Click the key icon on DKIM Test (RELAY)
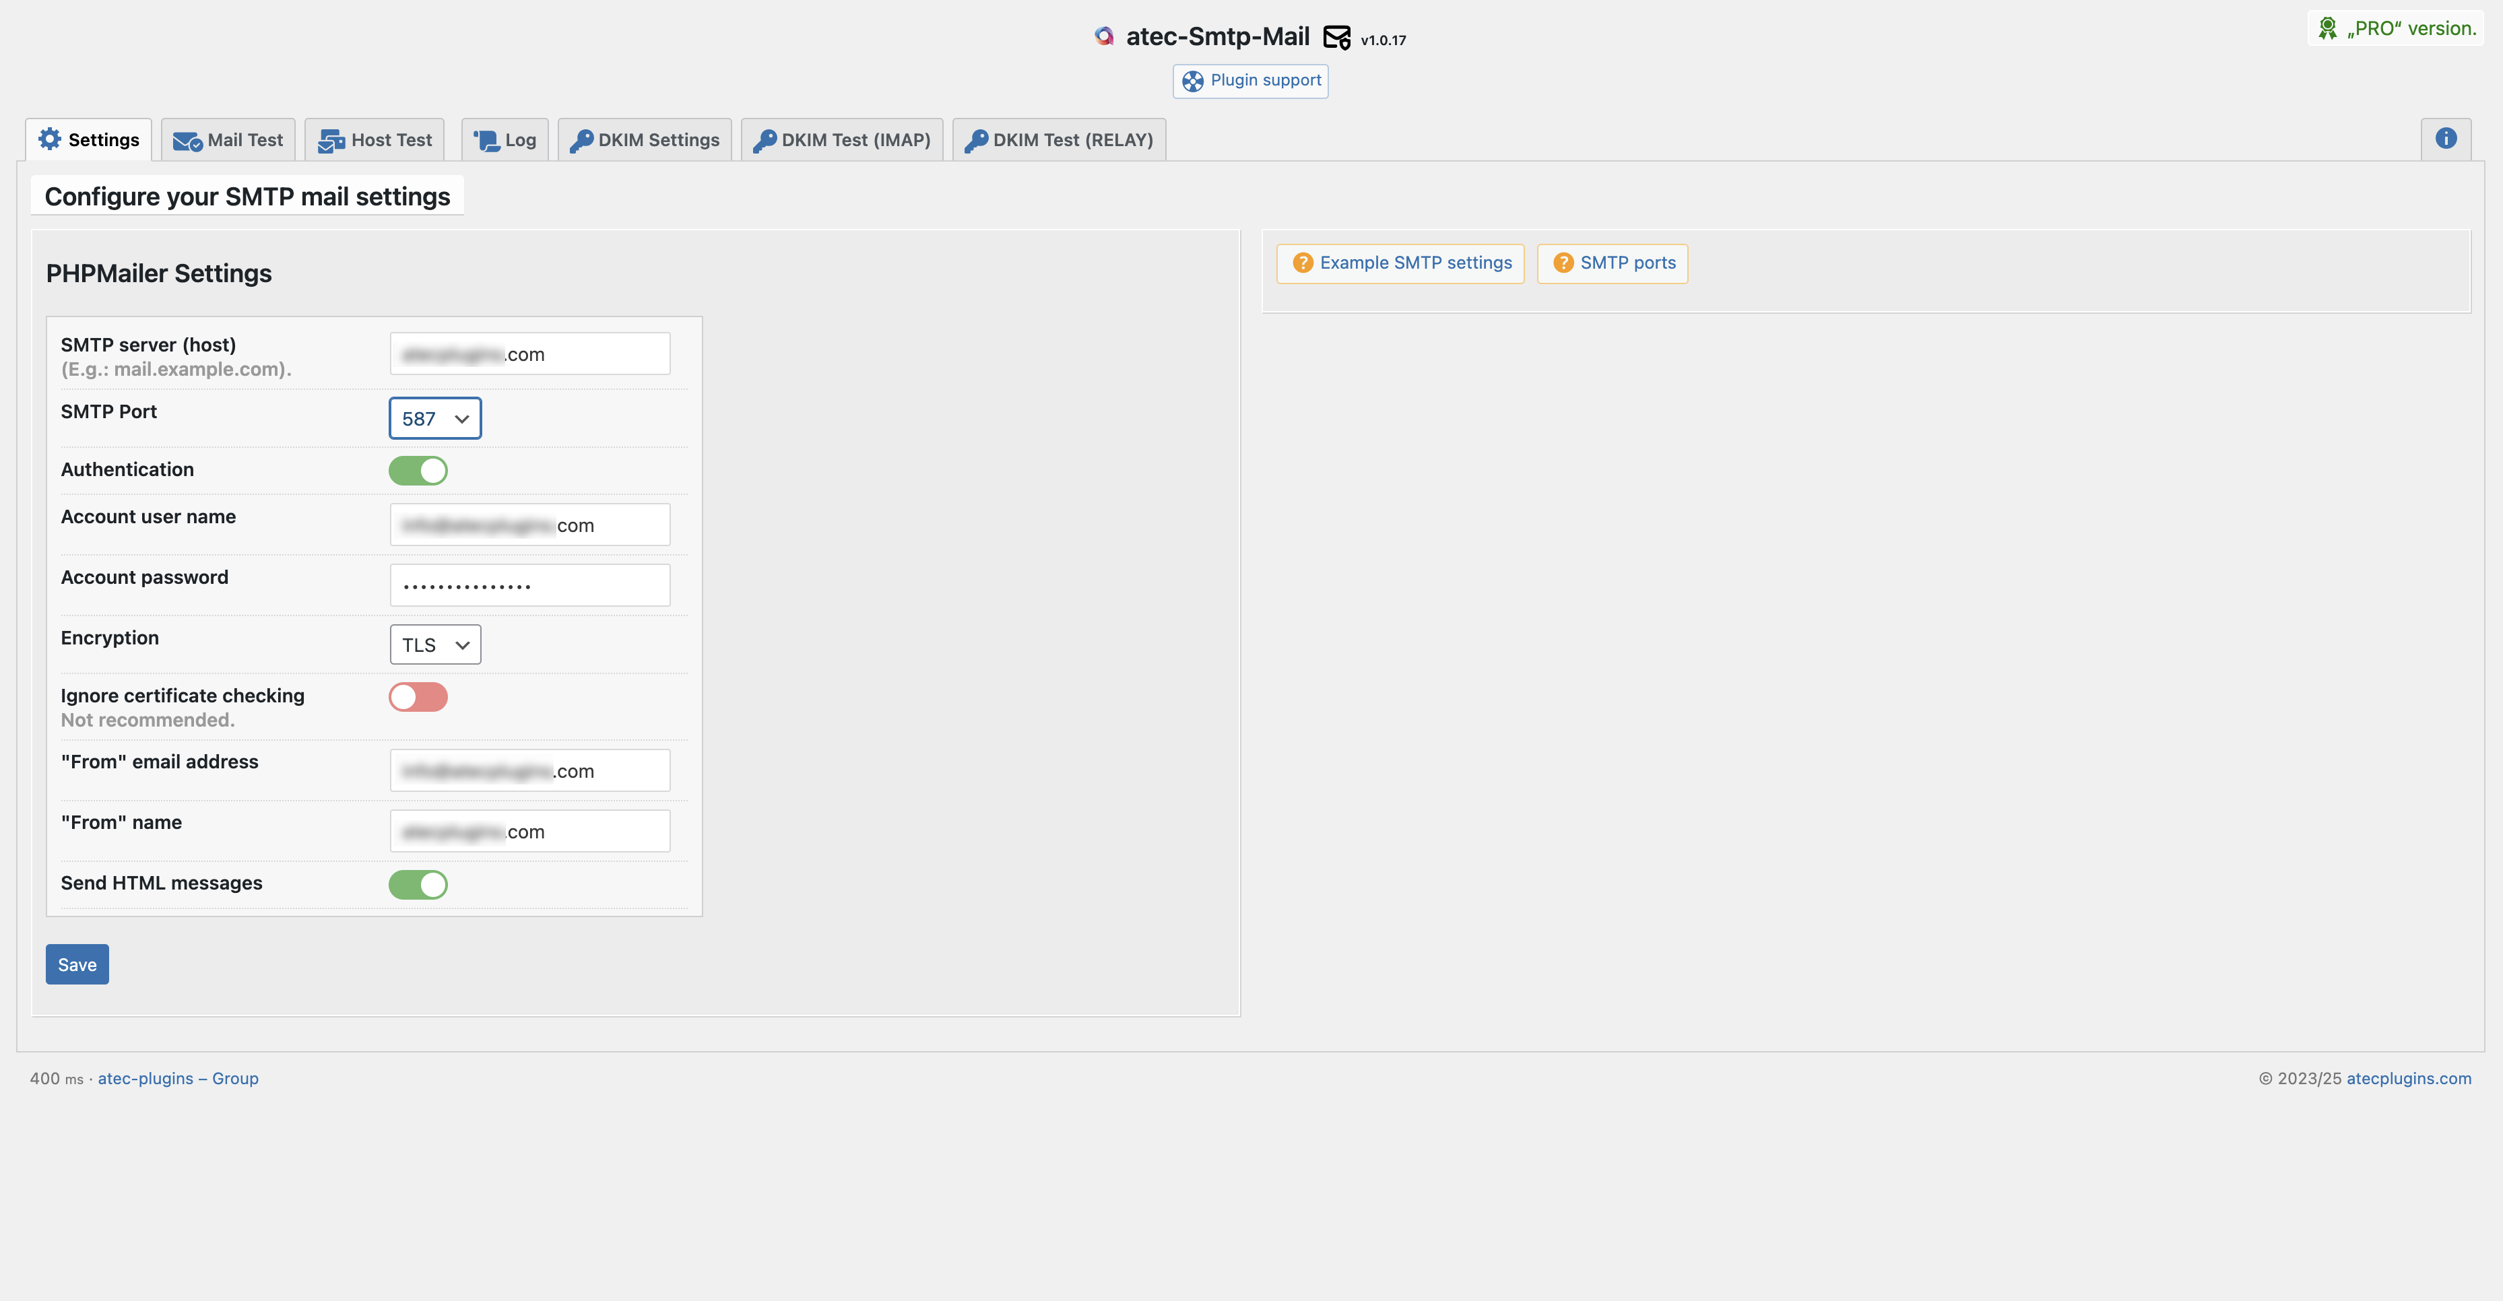Screen dimensions: 2503x1301 975,141
